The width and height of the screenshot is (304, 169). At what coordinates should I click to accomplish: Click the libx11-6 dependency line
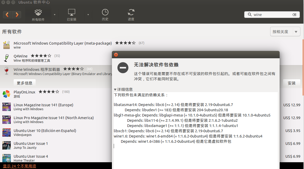[182, 120]
